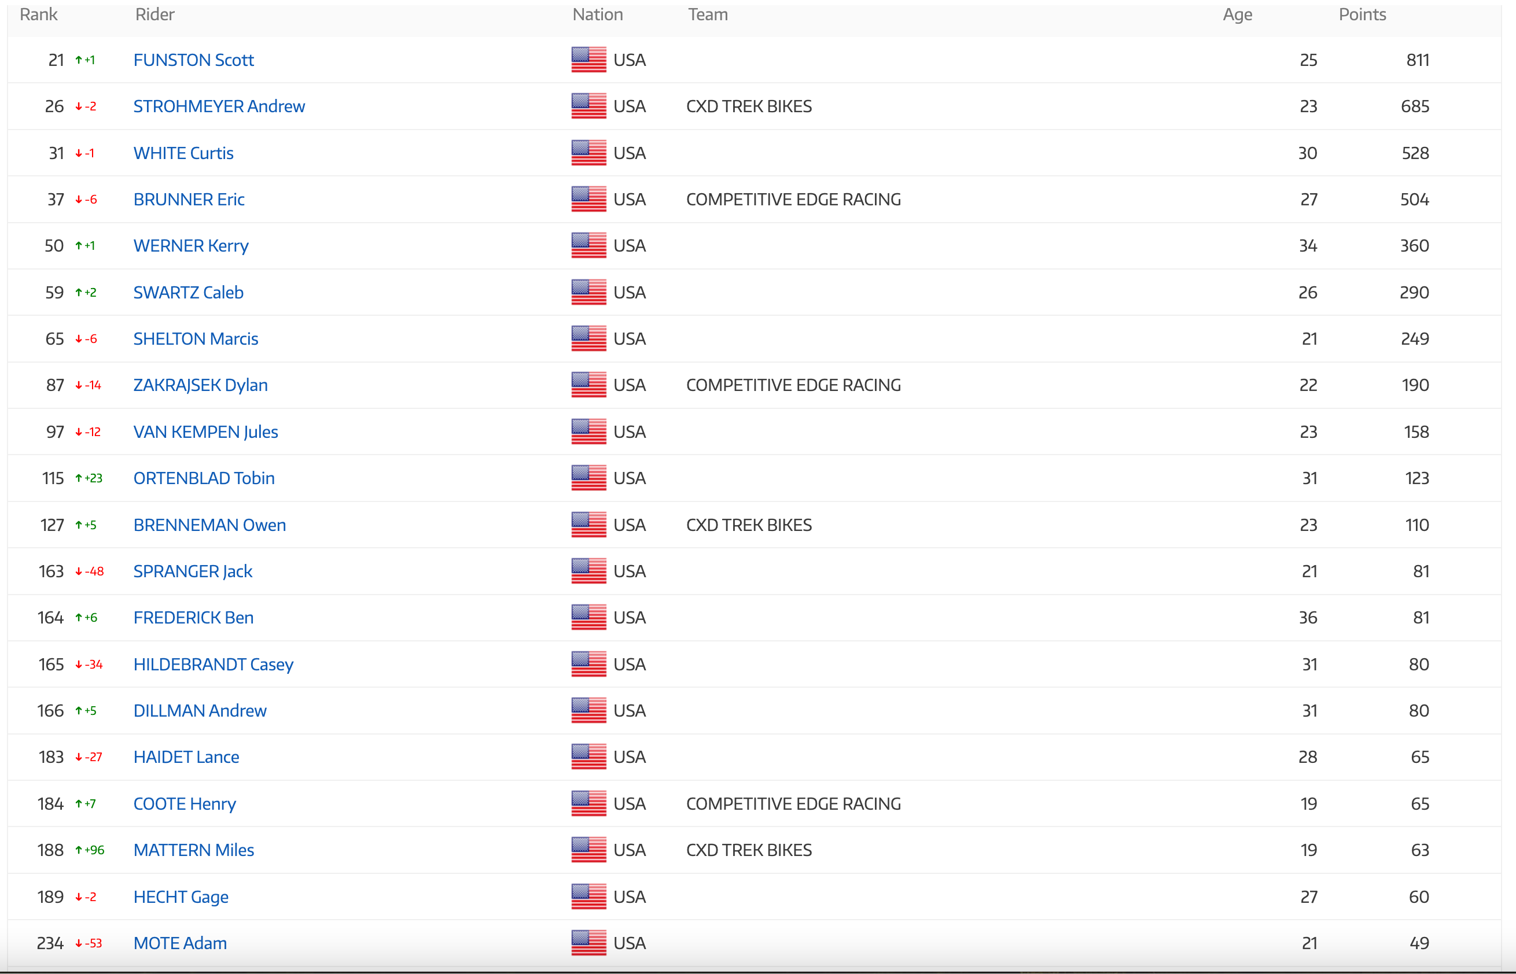The width and height of the screenshot is (1516, 974).
Task: Click the 528 points value
Action: 1415,153
